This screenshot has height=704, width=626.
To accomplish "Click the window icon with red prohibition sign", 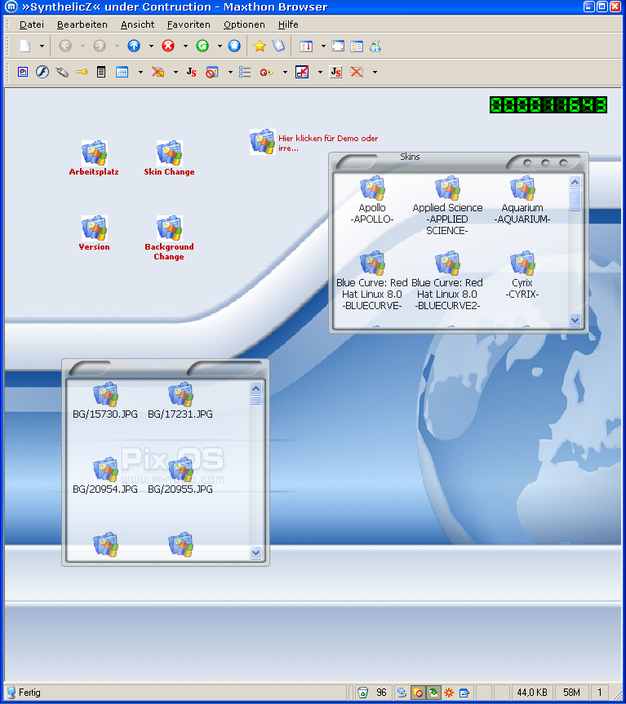I will (x=212, y=72).
